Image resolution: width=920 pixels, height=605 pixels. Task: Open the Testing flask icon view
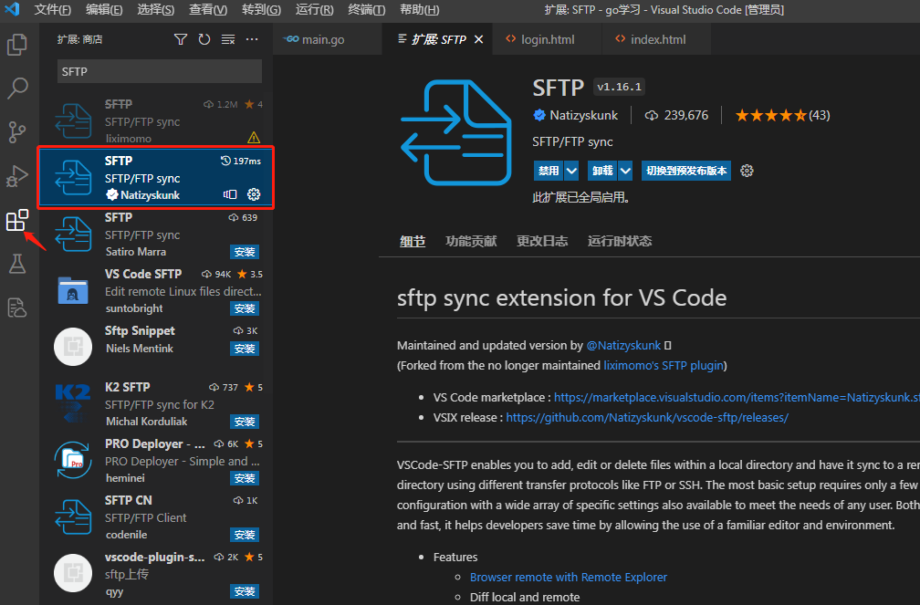pos(17,264)
